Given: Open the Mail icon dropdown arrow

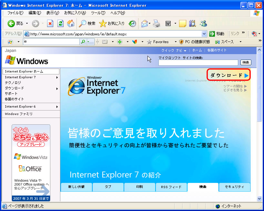Looking at the screenshot, I should (x=150, y=24).
